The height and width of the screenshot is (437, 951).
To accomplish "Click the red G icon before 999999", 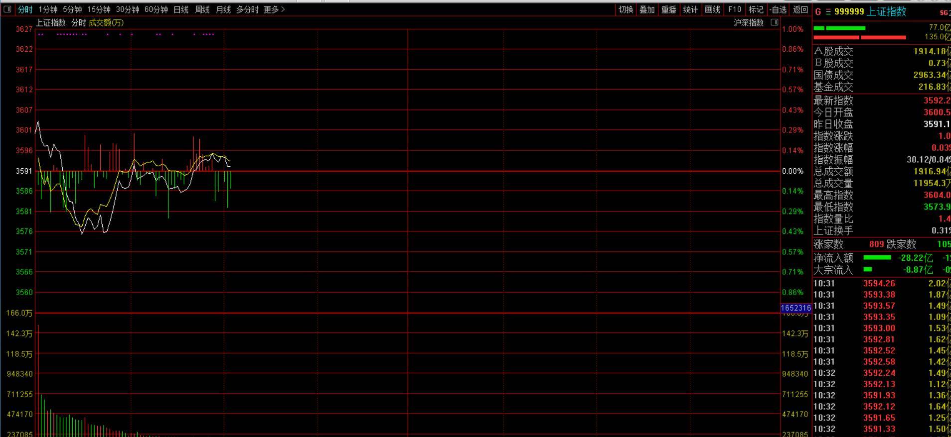I will pyautogui.click(x=818, y=11).
